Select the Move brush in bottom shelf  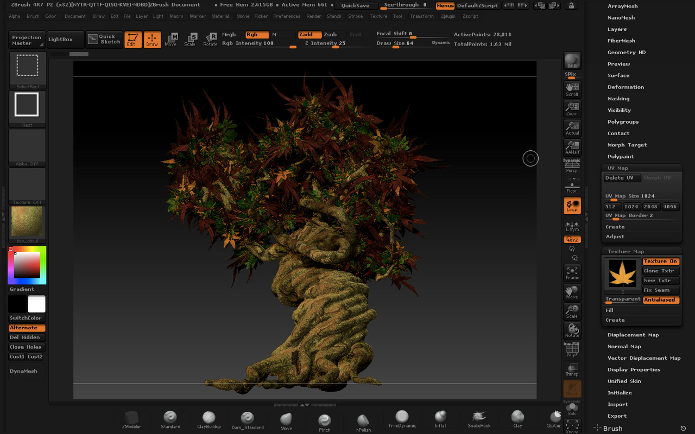(x=286, y=422)
